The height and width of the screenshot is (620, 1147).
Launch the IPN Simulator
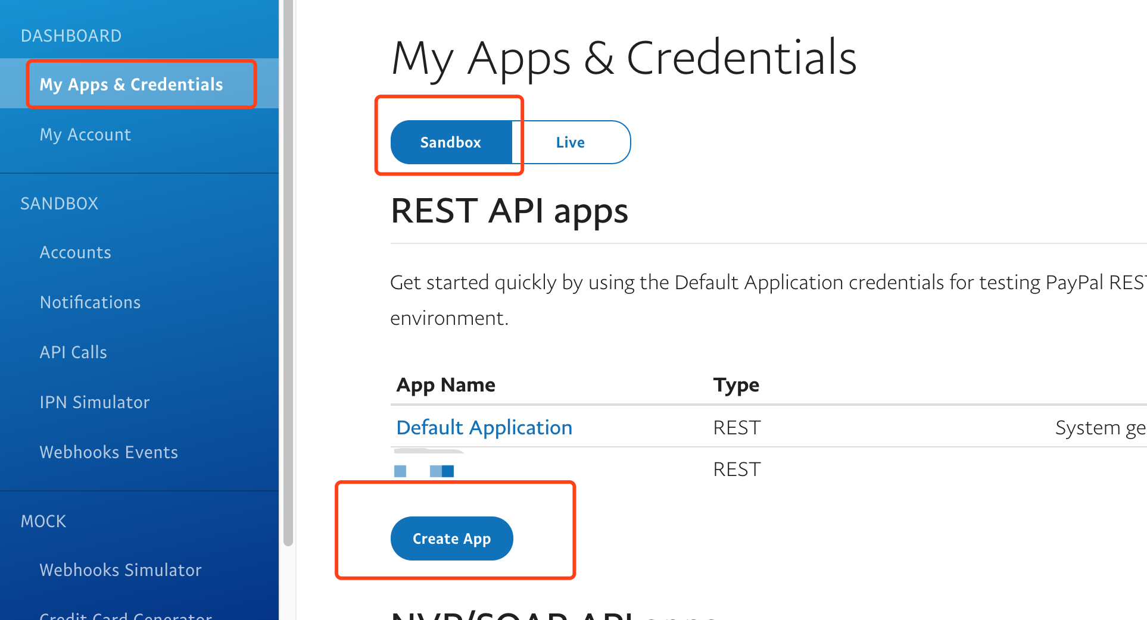tap(94, 402)
